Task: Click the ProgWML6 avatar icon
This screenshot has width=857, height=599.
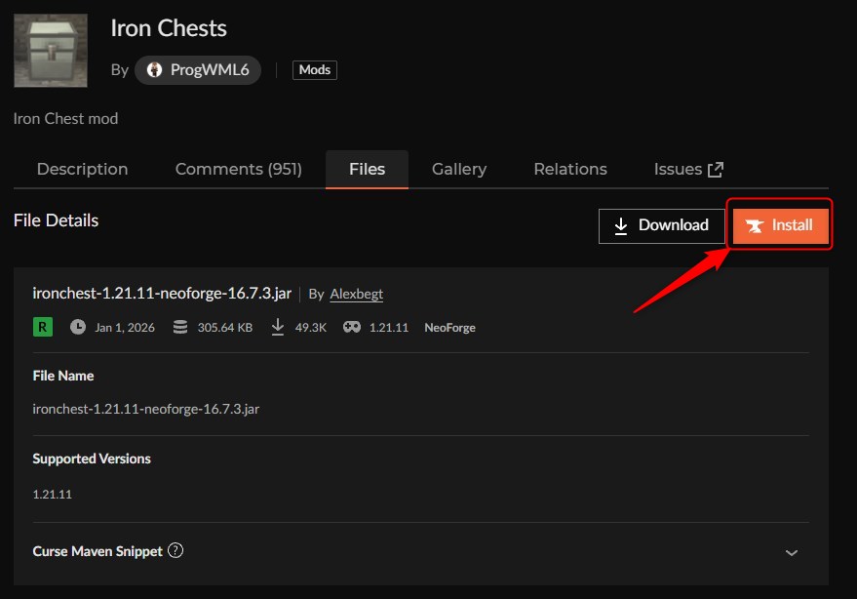Action: 155,69
